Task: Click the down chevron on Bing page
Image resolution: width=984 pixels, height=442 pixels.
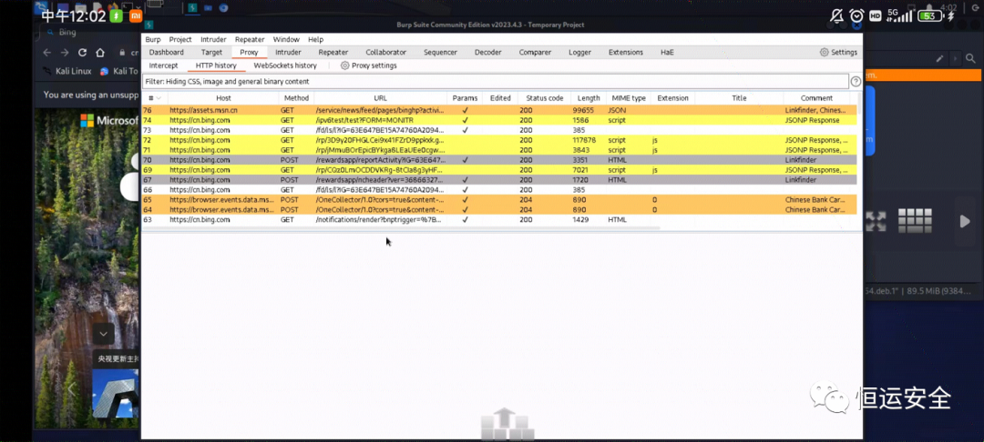Action: [104, 334]
